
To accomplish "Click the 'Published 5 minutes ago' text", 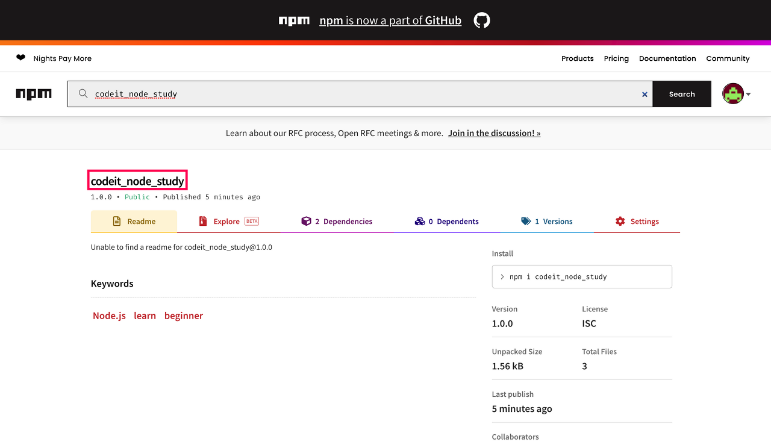I will point(211,197).
